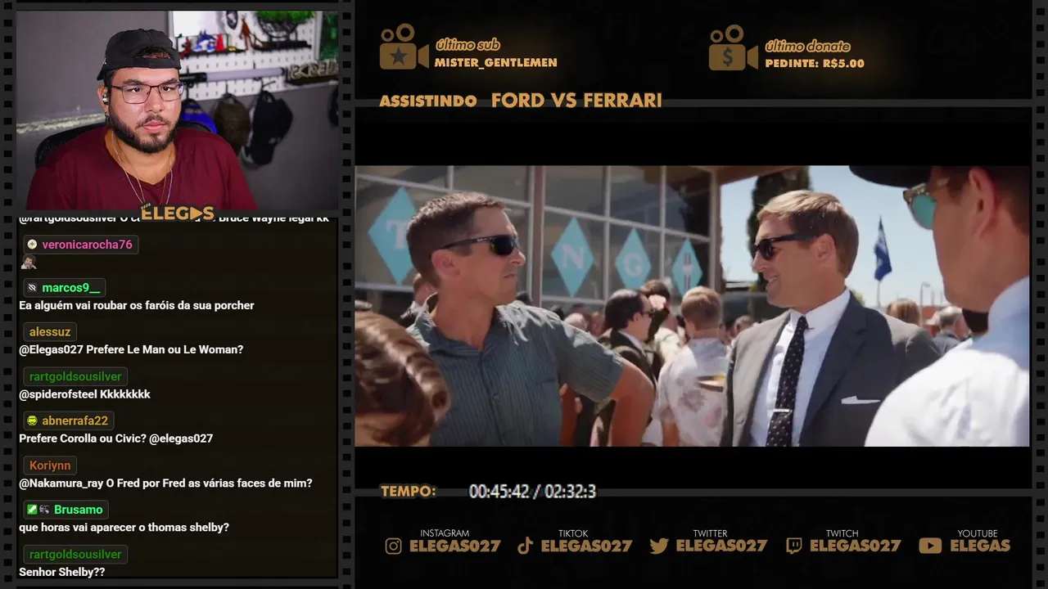1048x589 pixels.
Task: Click the Último donate label
Action: coord(807,46)
